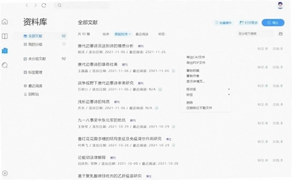Open the home page from the sidebar
Viewport: 292px width, 180px height.
click(x=5, y=21)
